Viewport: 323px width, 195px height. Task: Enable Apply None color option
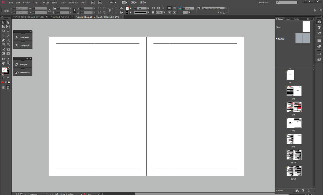click(9, 82)
